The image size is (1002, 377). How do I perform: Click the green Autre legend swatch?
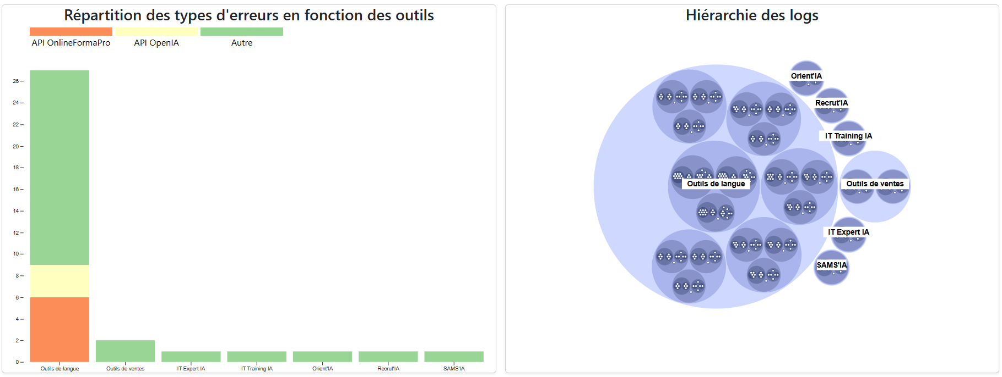click(x=242, y=32)
